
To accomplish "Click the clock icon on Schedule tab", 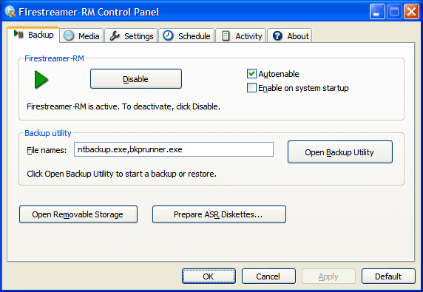I will point(168,35).
